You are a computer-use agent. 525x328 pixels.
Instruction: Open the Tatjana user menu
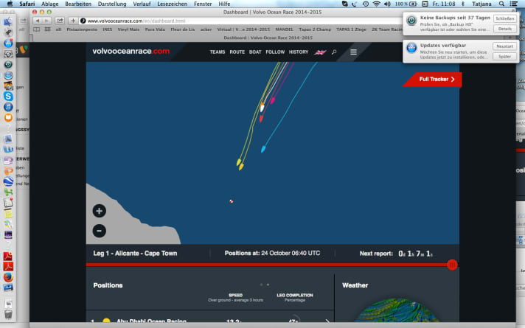pyautogui.click(x=481, y=4)
